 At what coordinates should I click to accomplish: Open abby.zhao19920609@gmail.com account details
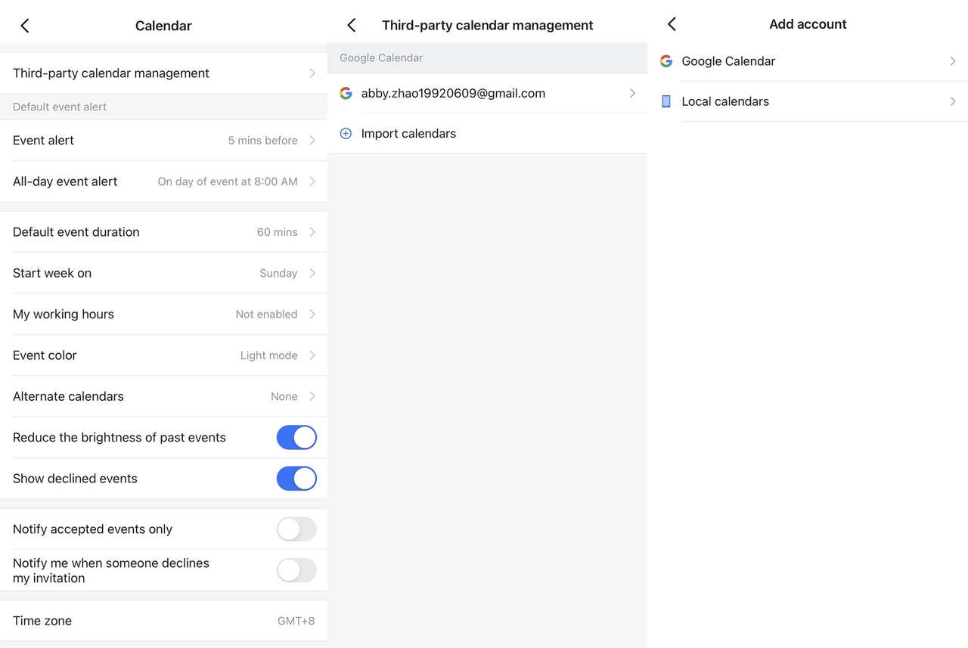pos(454,94)
